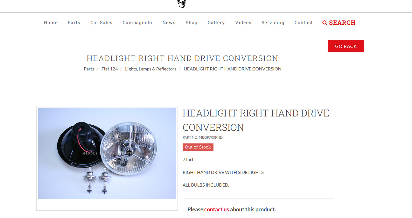Follow the red 'contact us' link
This screenshot has width=412, height=218.
coord(217,209)
